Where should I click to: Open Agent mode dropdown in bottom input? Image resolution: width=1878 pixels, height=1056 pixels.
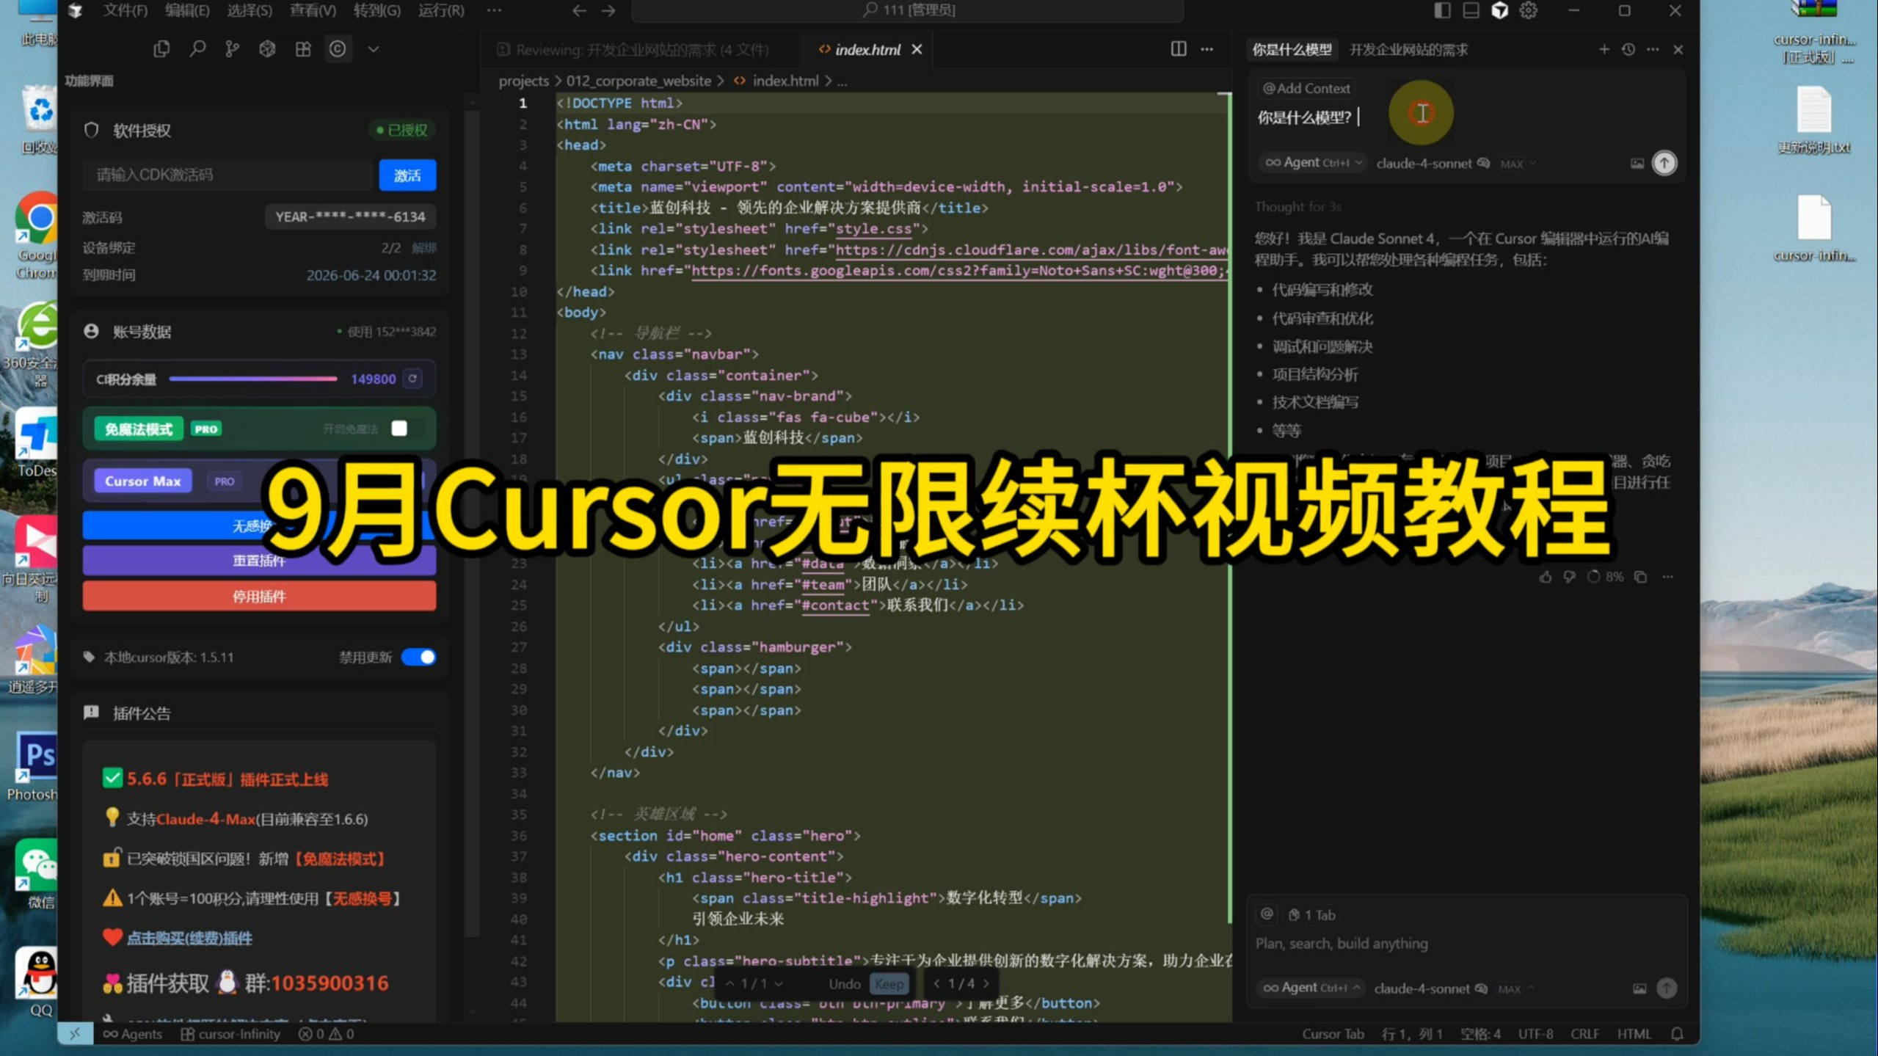[1311, 988]
